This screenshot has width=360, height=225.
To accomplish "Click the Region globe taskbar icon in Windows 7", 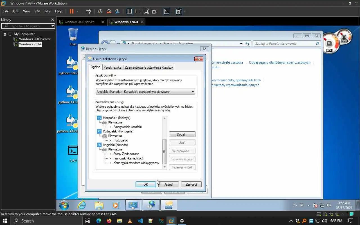I will coord(151,205).
